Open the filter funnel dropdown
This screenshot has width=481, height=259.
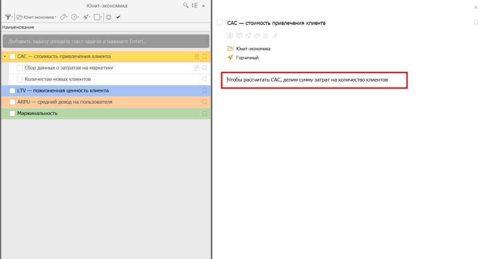(8, 17)
